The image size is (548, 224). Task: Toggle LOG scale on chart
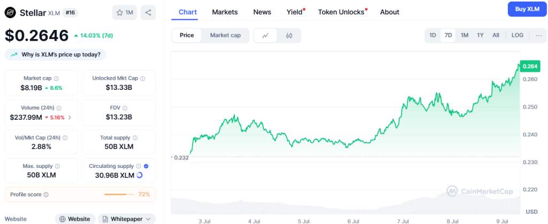[x=517, y=35]
